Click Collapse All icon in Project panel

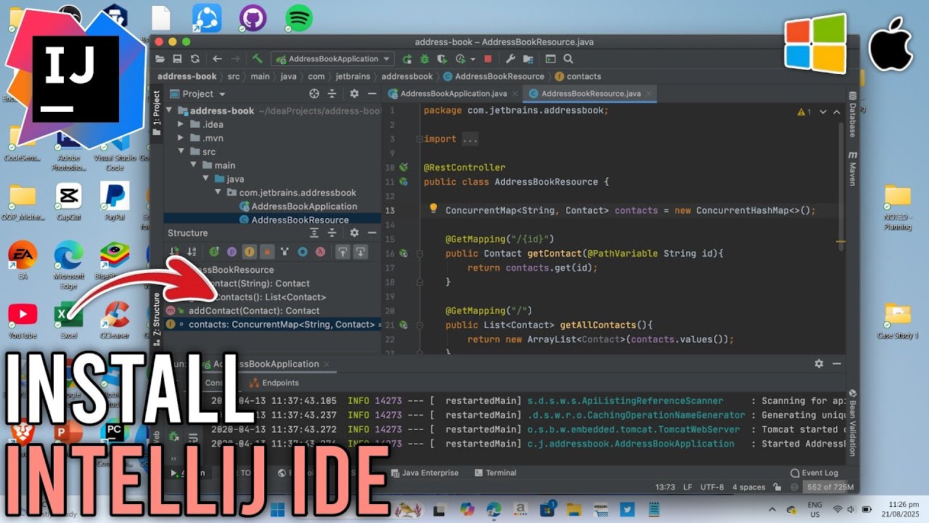coord(332,94)
